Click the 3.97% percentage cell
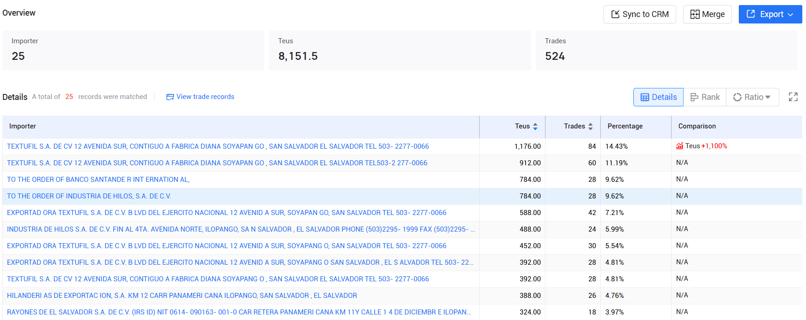 coord(615,312)
